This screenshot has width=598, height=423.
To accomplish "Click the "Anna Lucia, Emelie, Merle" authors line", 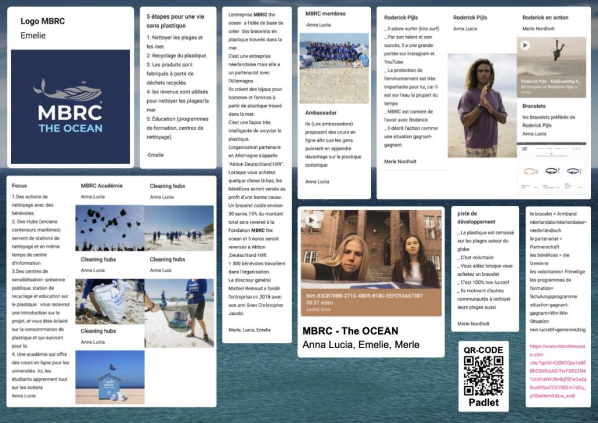I will pos(361,345).
